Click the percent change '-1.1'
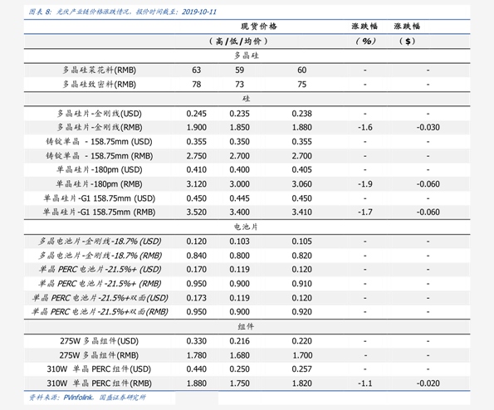Image resolution: width=494 pixels, height=410 pixels. [365, 383]
